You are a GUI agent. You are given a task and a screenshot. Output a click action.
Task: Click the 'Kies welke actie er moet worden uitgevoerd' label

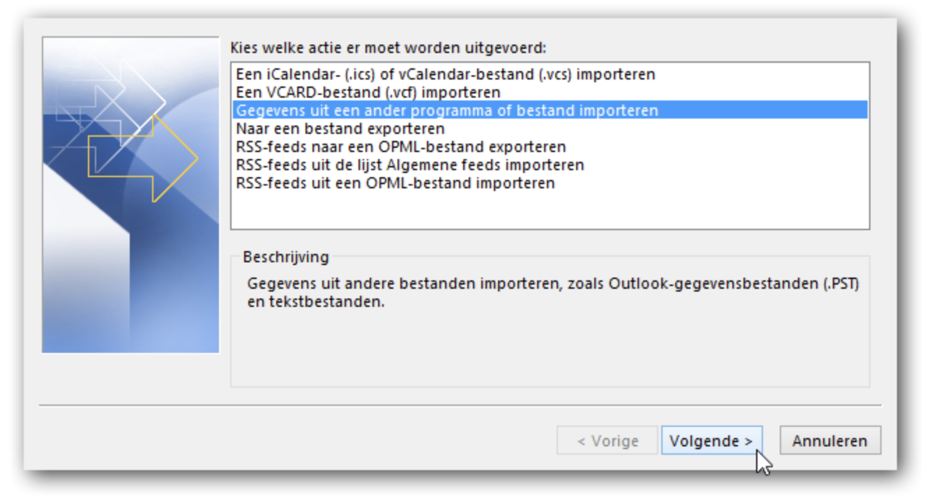(388, 47)
